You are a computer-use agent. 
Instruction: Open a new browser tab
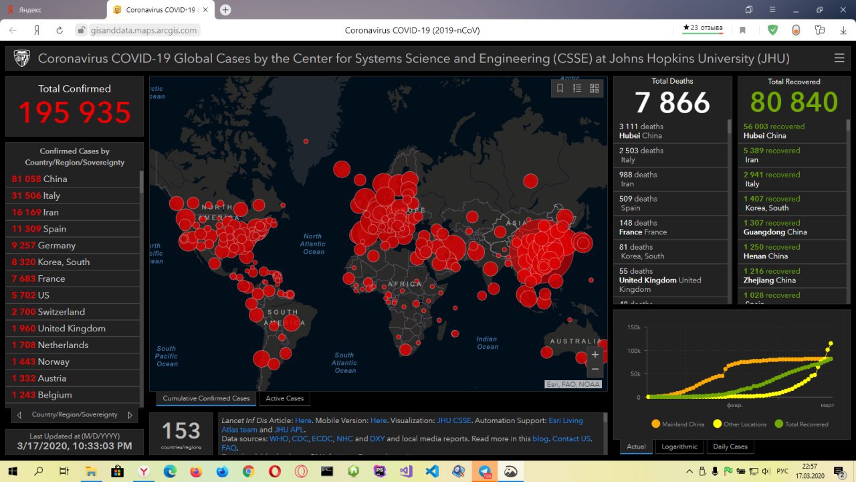pyautogui.click(x=225, y=9)
